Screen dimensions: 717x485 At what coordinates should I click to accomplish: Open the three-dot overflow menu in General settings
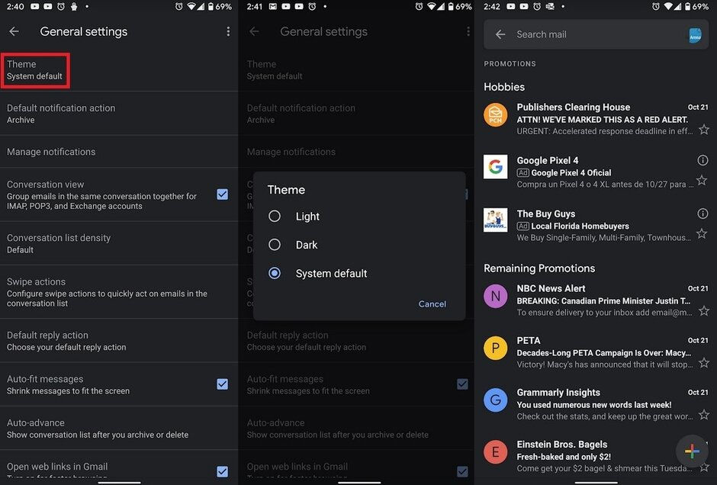point(227,32)
